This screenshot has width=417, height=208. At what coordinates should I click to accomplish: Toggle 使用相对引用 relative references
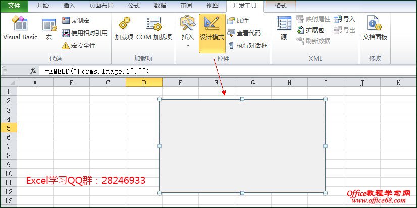point(84,33)
